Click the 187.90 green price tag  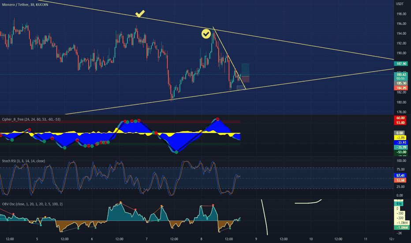[x=401, y=64]
